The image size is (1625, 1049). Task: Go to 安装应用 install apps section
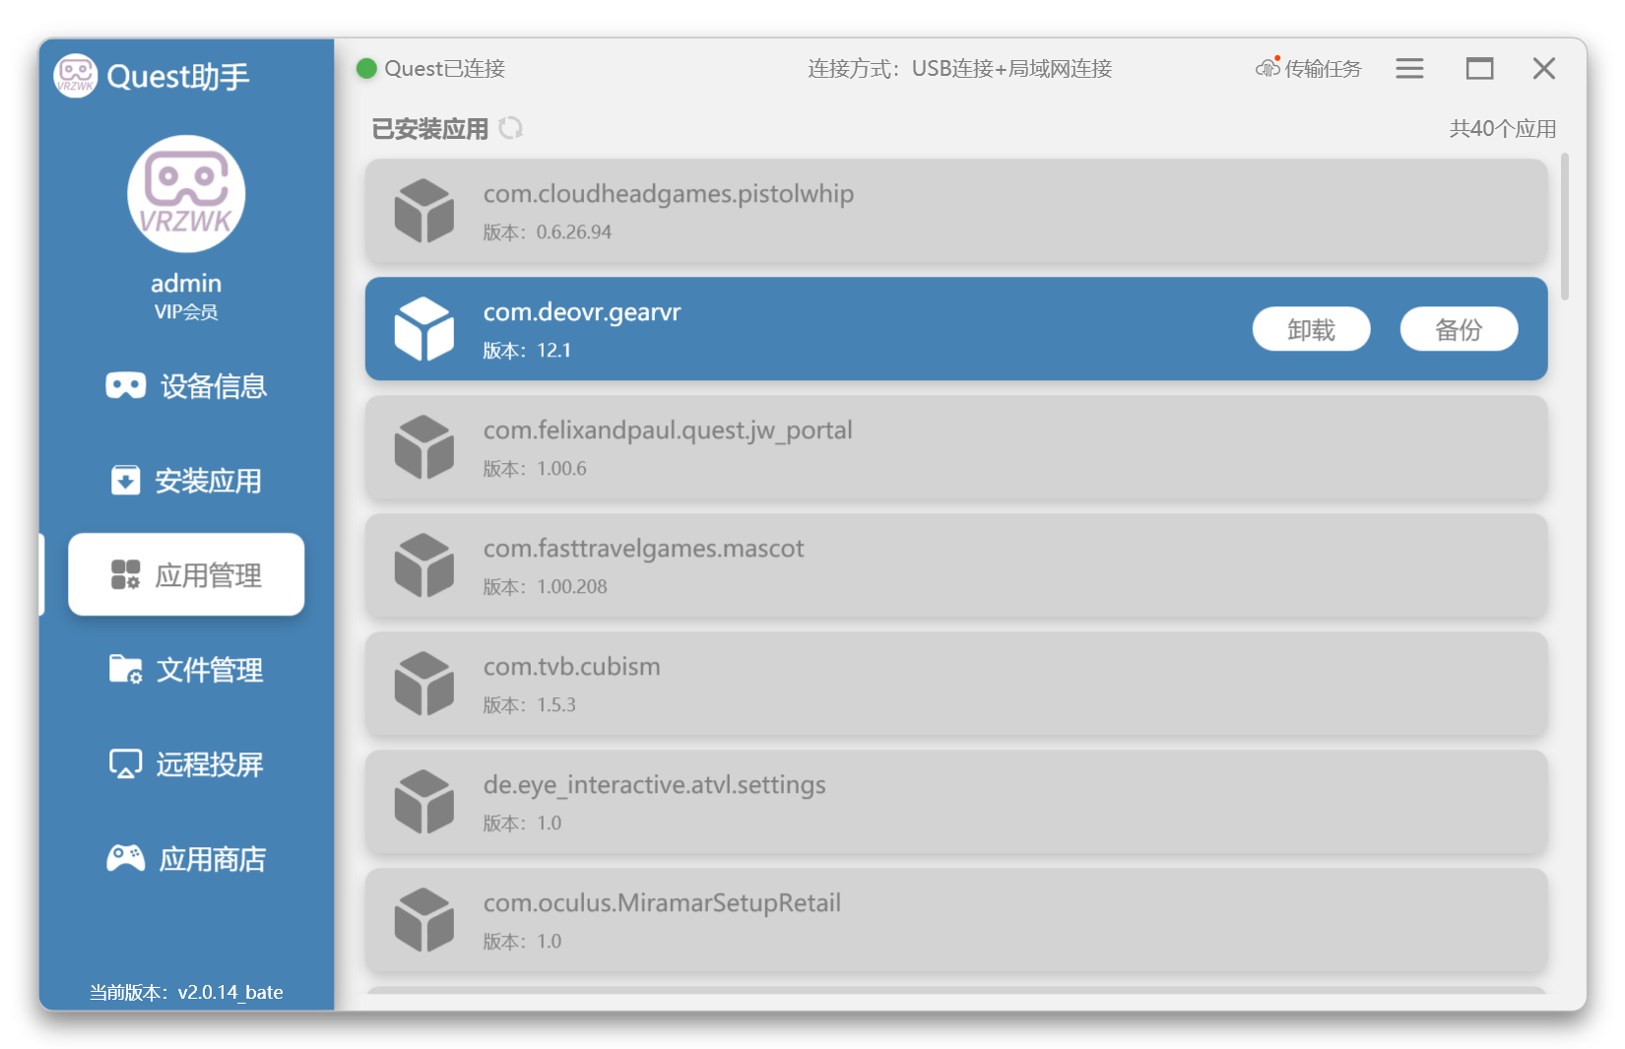pyautogui.click(x=186, y=481)
